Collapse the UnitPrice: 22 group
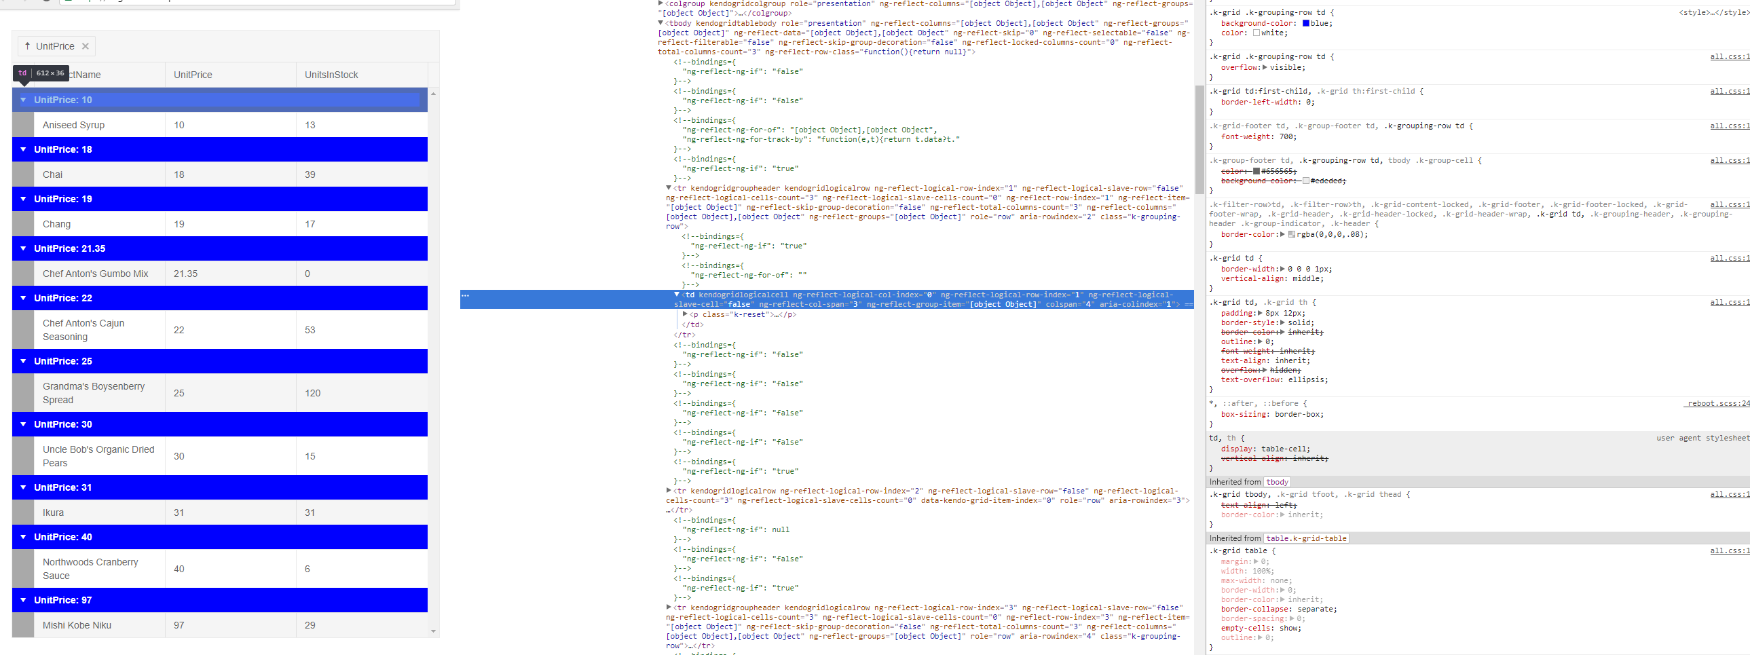Image resolution: width=1750 pixels, height=655 pixels. tap(23, 298)
